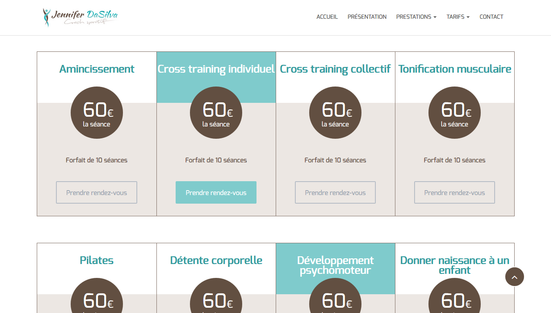Click the Cross training collectif heading

pyautogui.click(x=335, y=69)
